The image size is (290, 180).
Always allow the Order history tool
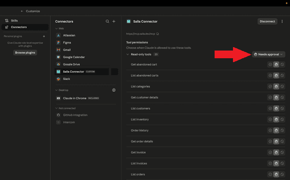[x=270, y=130]
